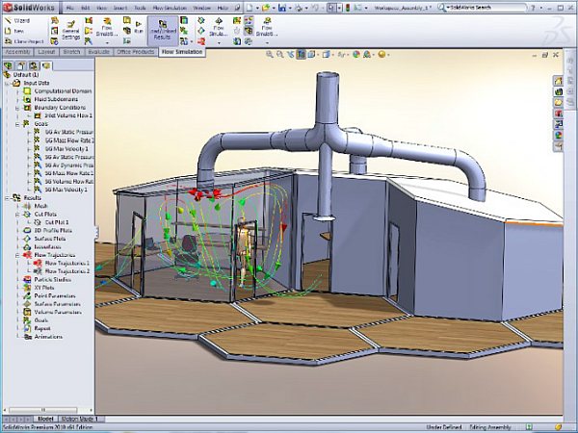
Task: Click the top icon in right task pane
Action: (558, 80)
